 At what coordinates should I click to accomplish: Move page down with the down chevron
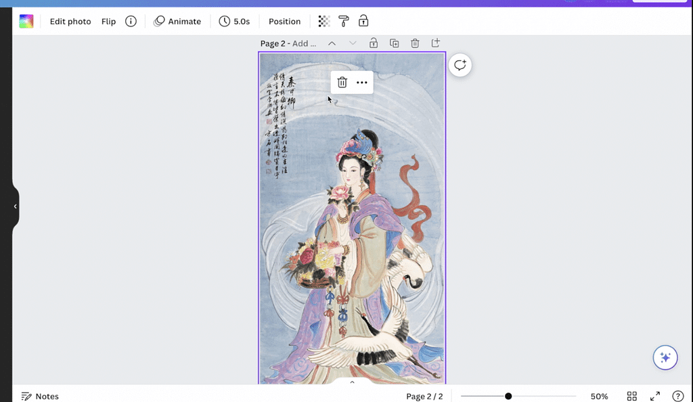click(x=352, y=43)
